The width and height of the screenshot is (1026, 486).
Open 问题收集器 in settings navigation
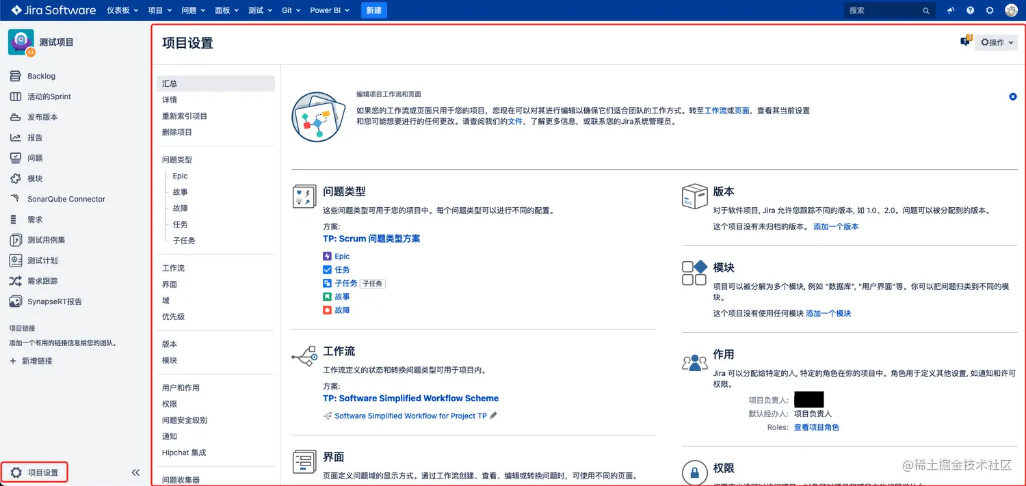pos(181,480)
